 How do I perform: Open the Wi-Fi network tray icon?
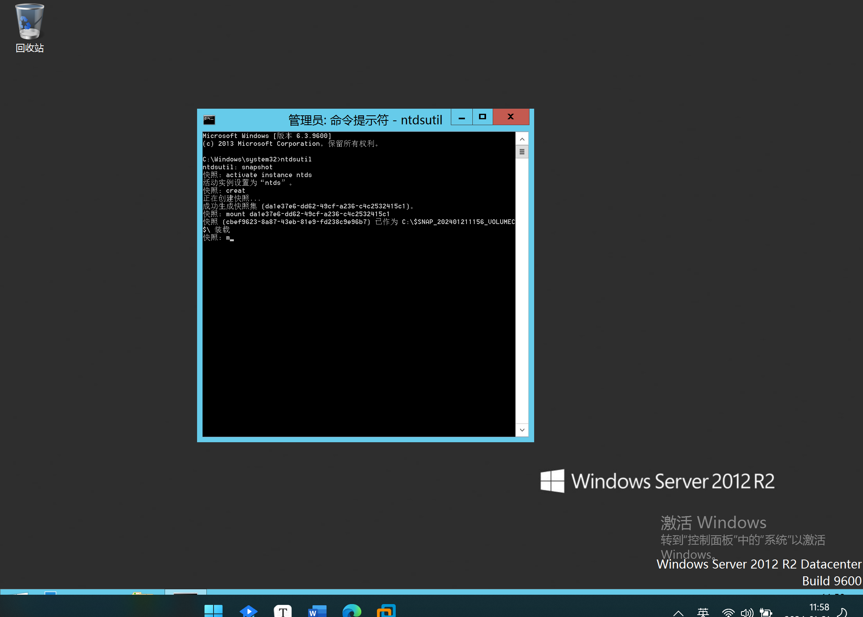click(728, 612)
